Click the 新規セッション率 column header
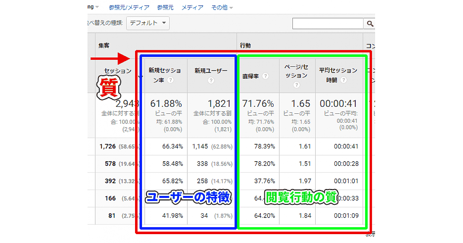The height and width of the screenshot is (243, 463). click(x=165, y=75)
